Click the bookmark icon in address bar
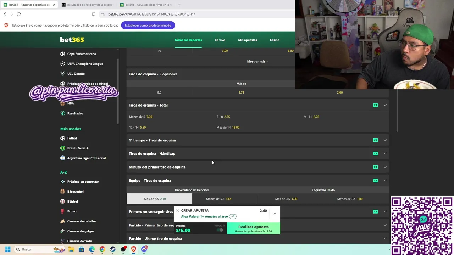 point(94,14)
